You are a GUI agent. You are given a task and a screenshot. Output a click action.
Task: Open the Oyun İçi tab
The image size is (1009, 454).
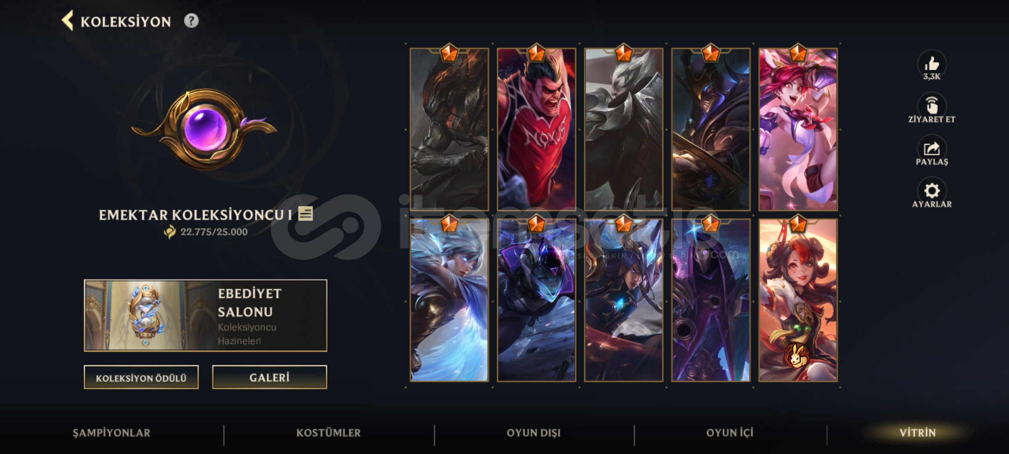pos(730,433)
